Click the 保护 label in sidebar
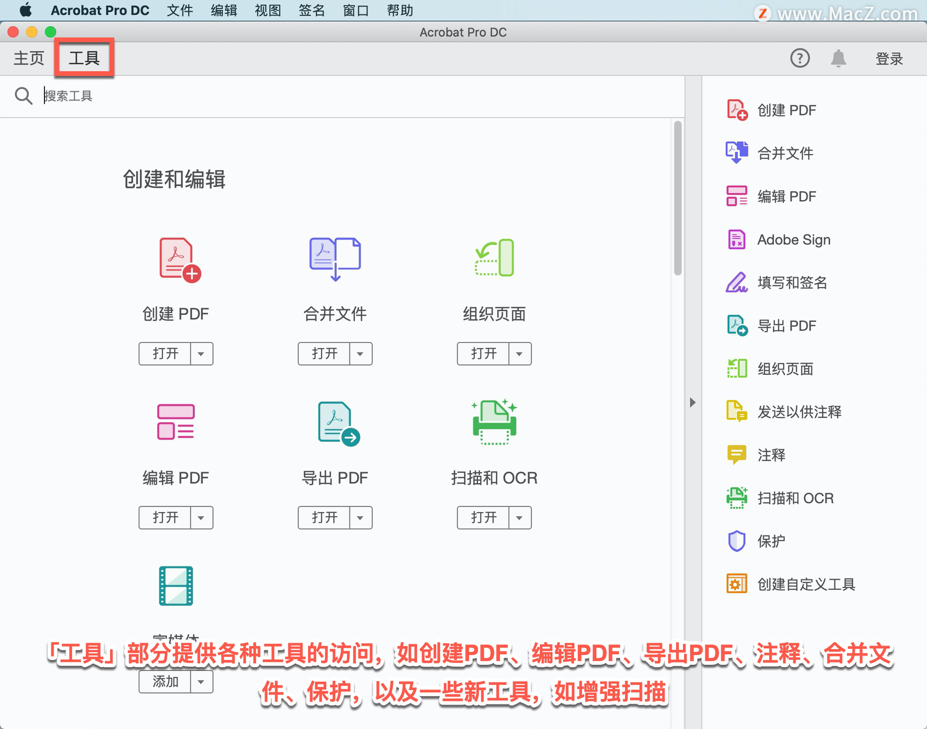The image size is (927, 729). (x=771, y=541)
